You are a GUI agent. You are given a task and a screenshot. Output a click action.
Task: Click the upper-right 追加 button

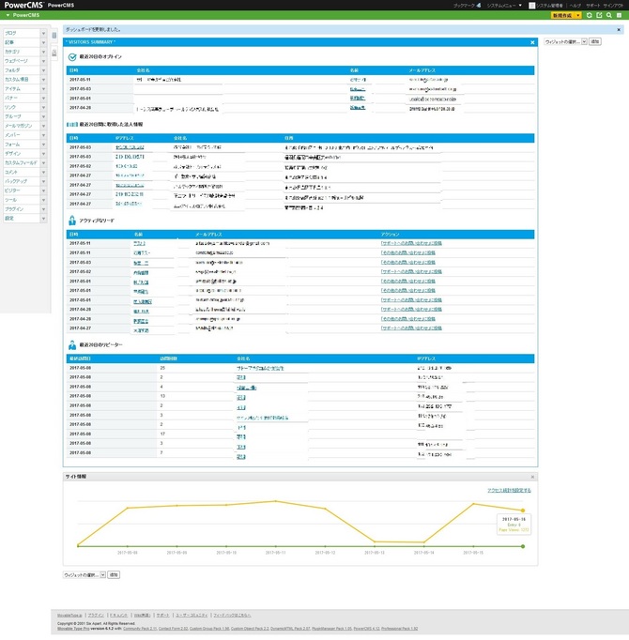pyautogui.click(x=594, y=42)
